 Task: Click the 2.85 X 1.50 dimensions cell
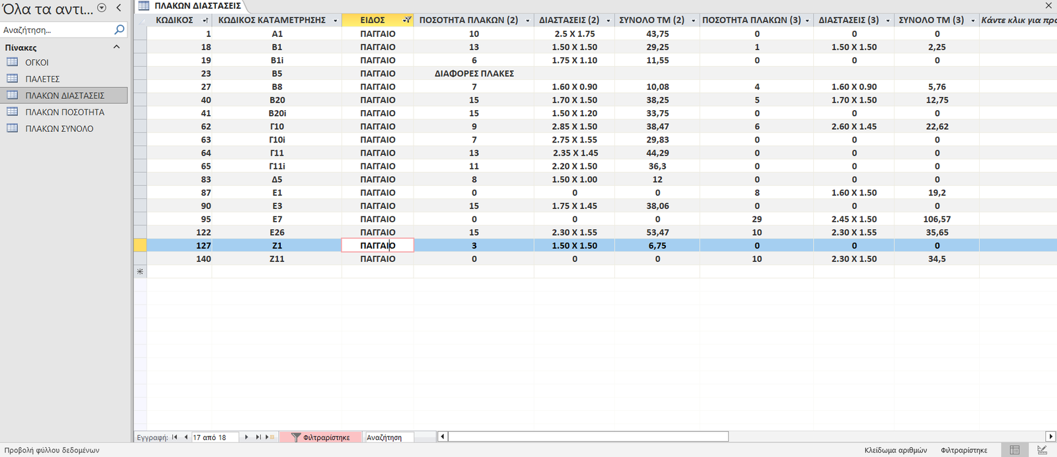(x=575, y=126)
